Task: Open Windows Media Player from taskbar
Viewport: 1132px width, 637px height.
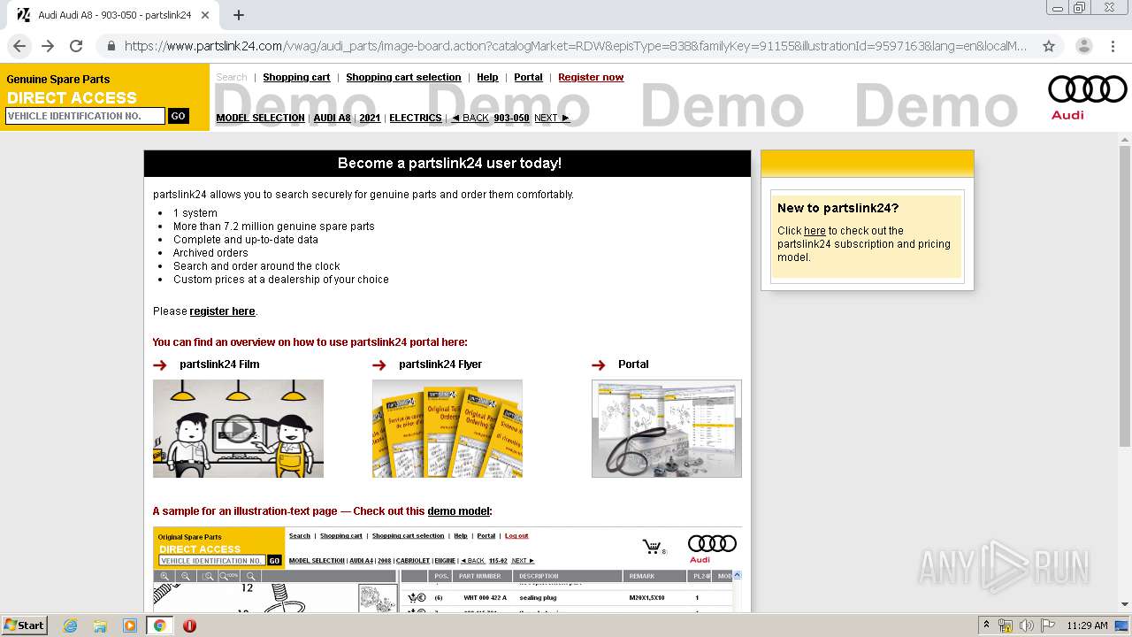Action: (x=130, y=625)
